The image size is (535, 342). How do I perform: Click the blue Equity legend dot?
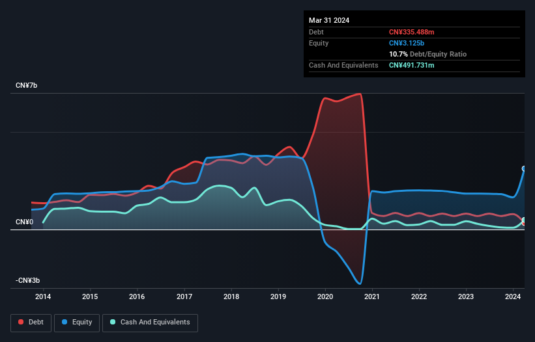click(x=65, y=322)
